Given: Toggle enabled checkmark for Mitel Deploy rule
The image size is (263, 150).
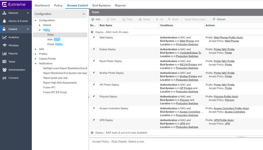Looking at the screenshot, I should point(94,37).
